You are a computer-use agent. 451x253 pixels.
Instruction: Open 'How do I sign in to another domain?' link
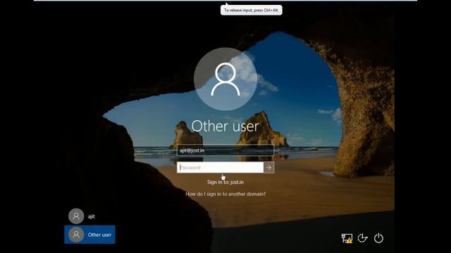point(225,194)
